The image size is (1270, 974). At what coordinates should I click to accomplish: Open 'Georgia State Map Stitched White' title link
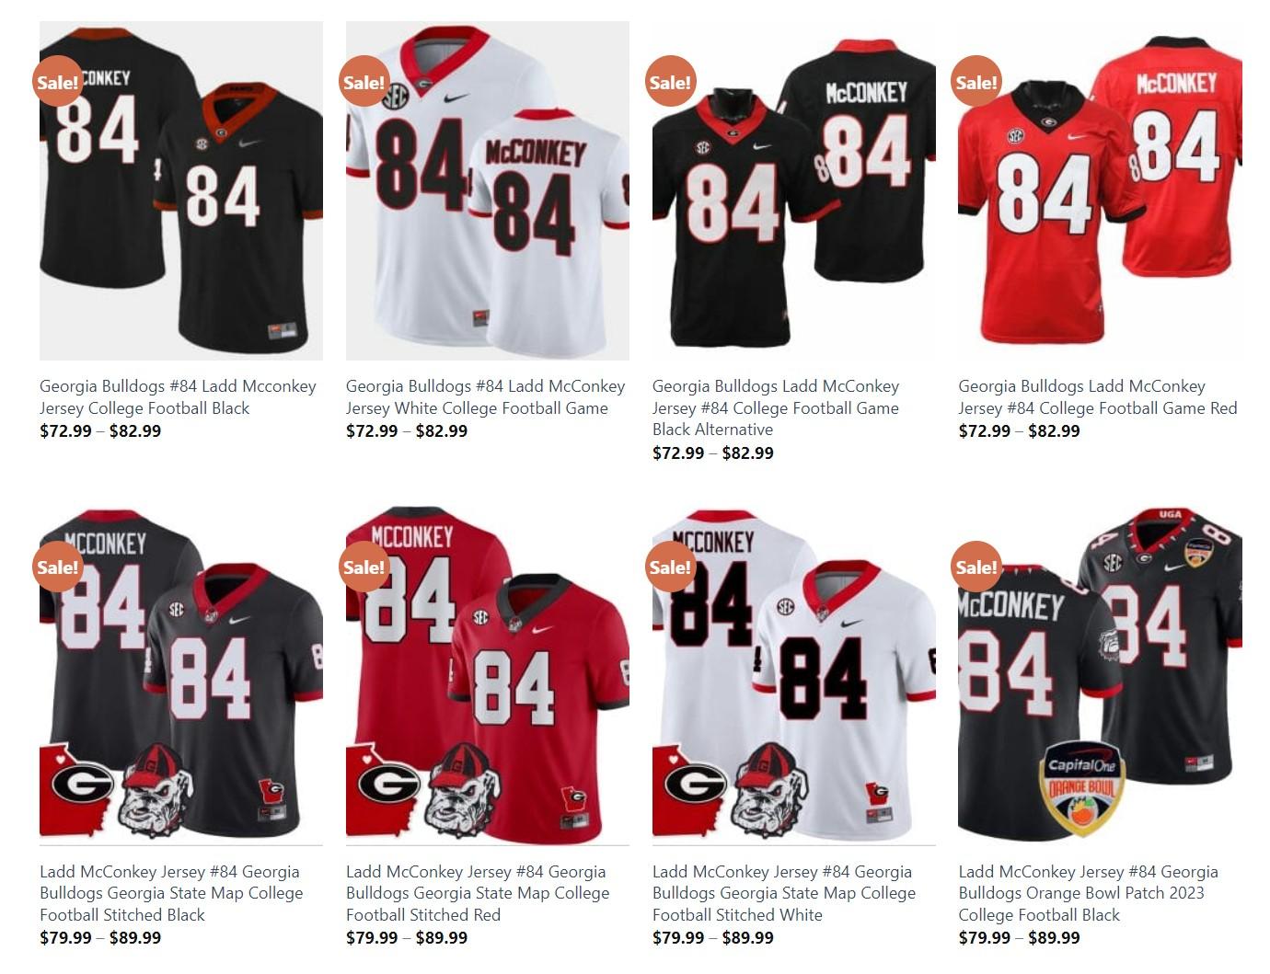click(x=784, y=893)
